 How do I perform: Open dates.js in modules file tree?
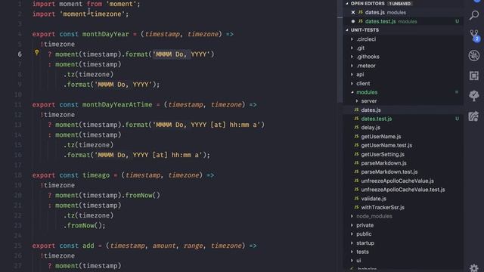coord(371,110)
